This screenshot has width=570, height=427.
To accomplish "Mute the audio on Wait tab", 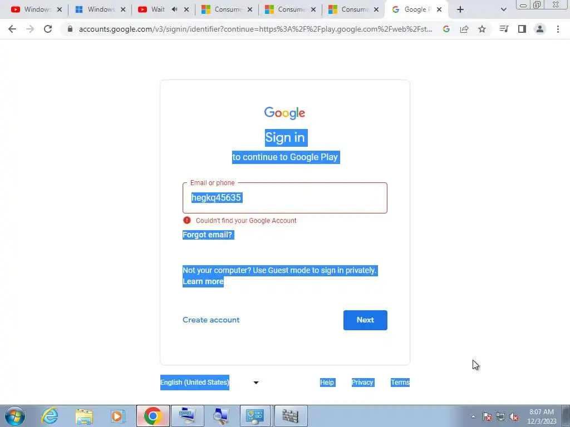I will tap(175, 9).
